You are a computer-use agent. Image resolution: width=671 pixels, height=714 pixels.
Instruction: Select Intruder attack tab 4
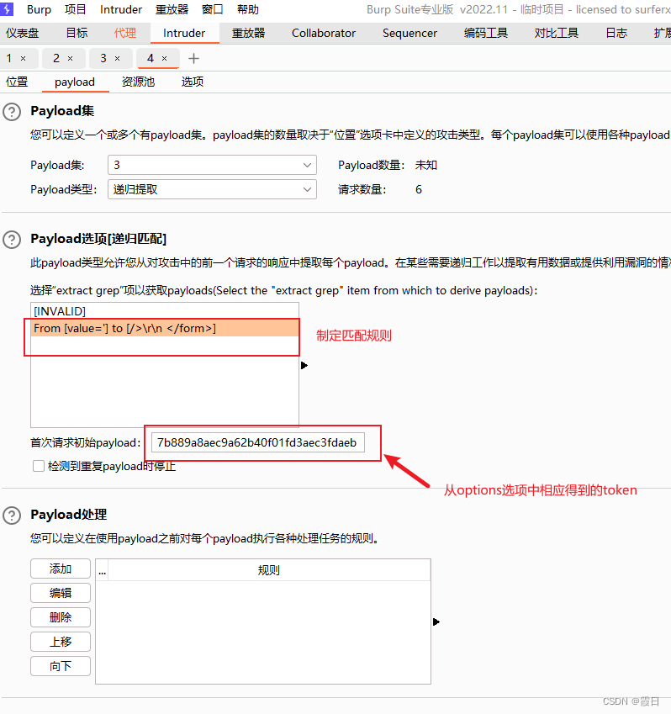[151, 58]
